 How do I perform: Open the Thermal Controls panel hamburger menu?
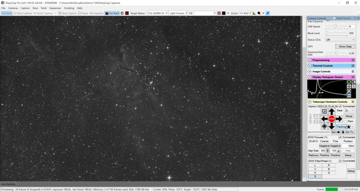tap(353, 65)
